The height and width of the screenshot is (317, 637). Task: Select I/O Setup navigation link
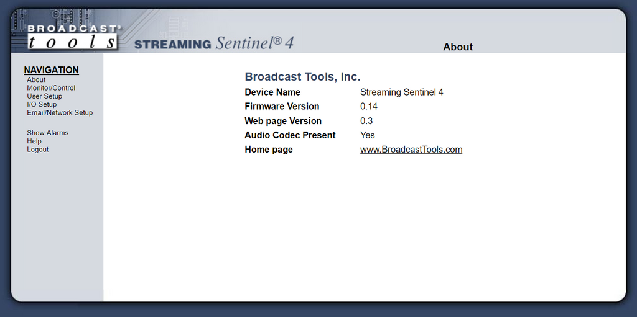(x=42, y=104)
